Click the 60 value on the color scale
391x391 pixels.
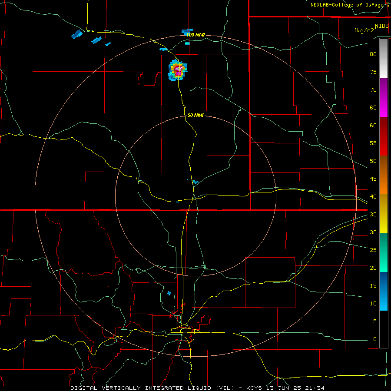(373, 126)
